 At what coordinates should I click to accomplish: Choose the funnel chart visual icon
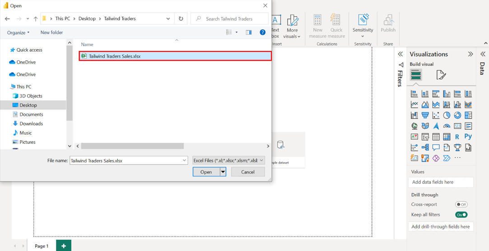pos(425,115)
